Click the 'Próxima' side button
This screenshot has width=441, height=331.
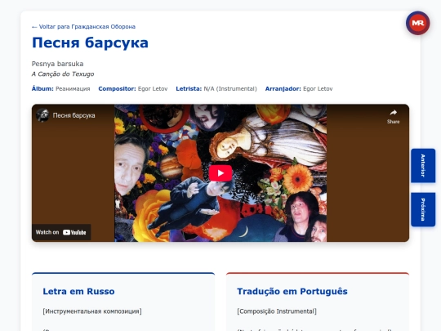tap(423, 209)
